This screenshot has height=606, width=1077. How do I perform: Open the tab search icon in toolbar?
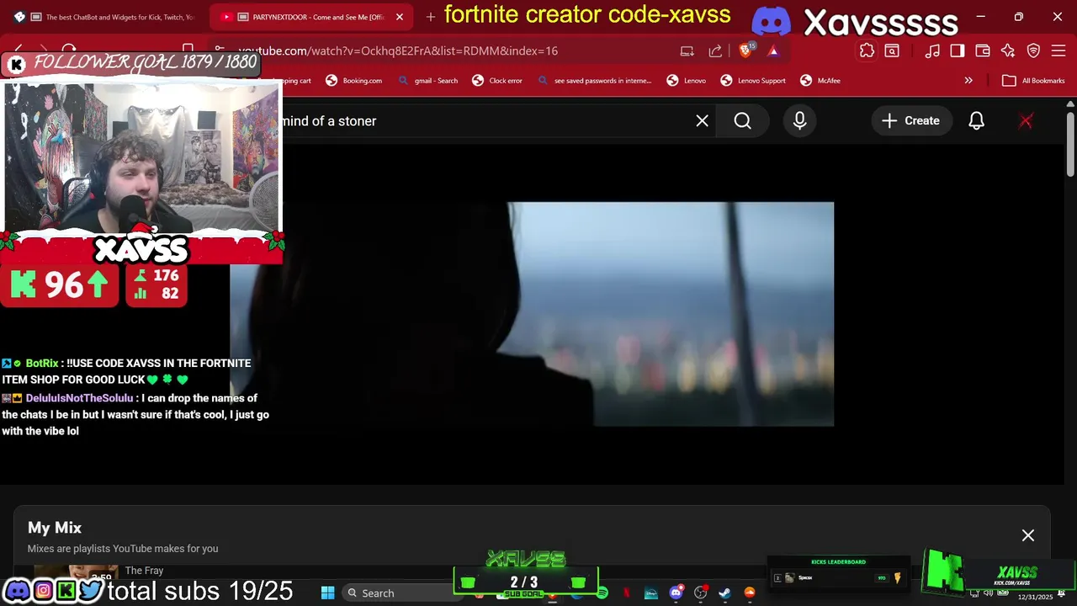pos(892,50)
